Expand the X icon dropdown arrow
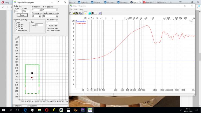 click(96, 13)
